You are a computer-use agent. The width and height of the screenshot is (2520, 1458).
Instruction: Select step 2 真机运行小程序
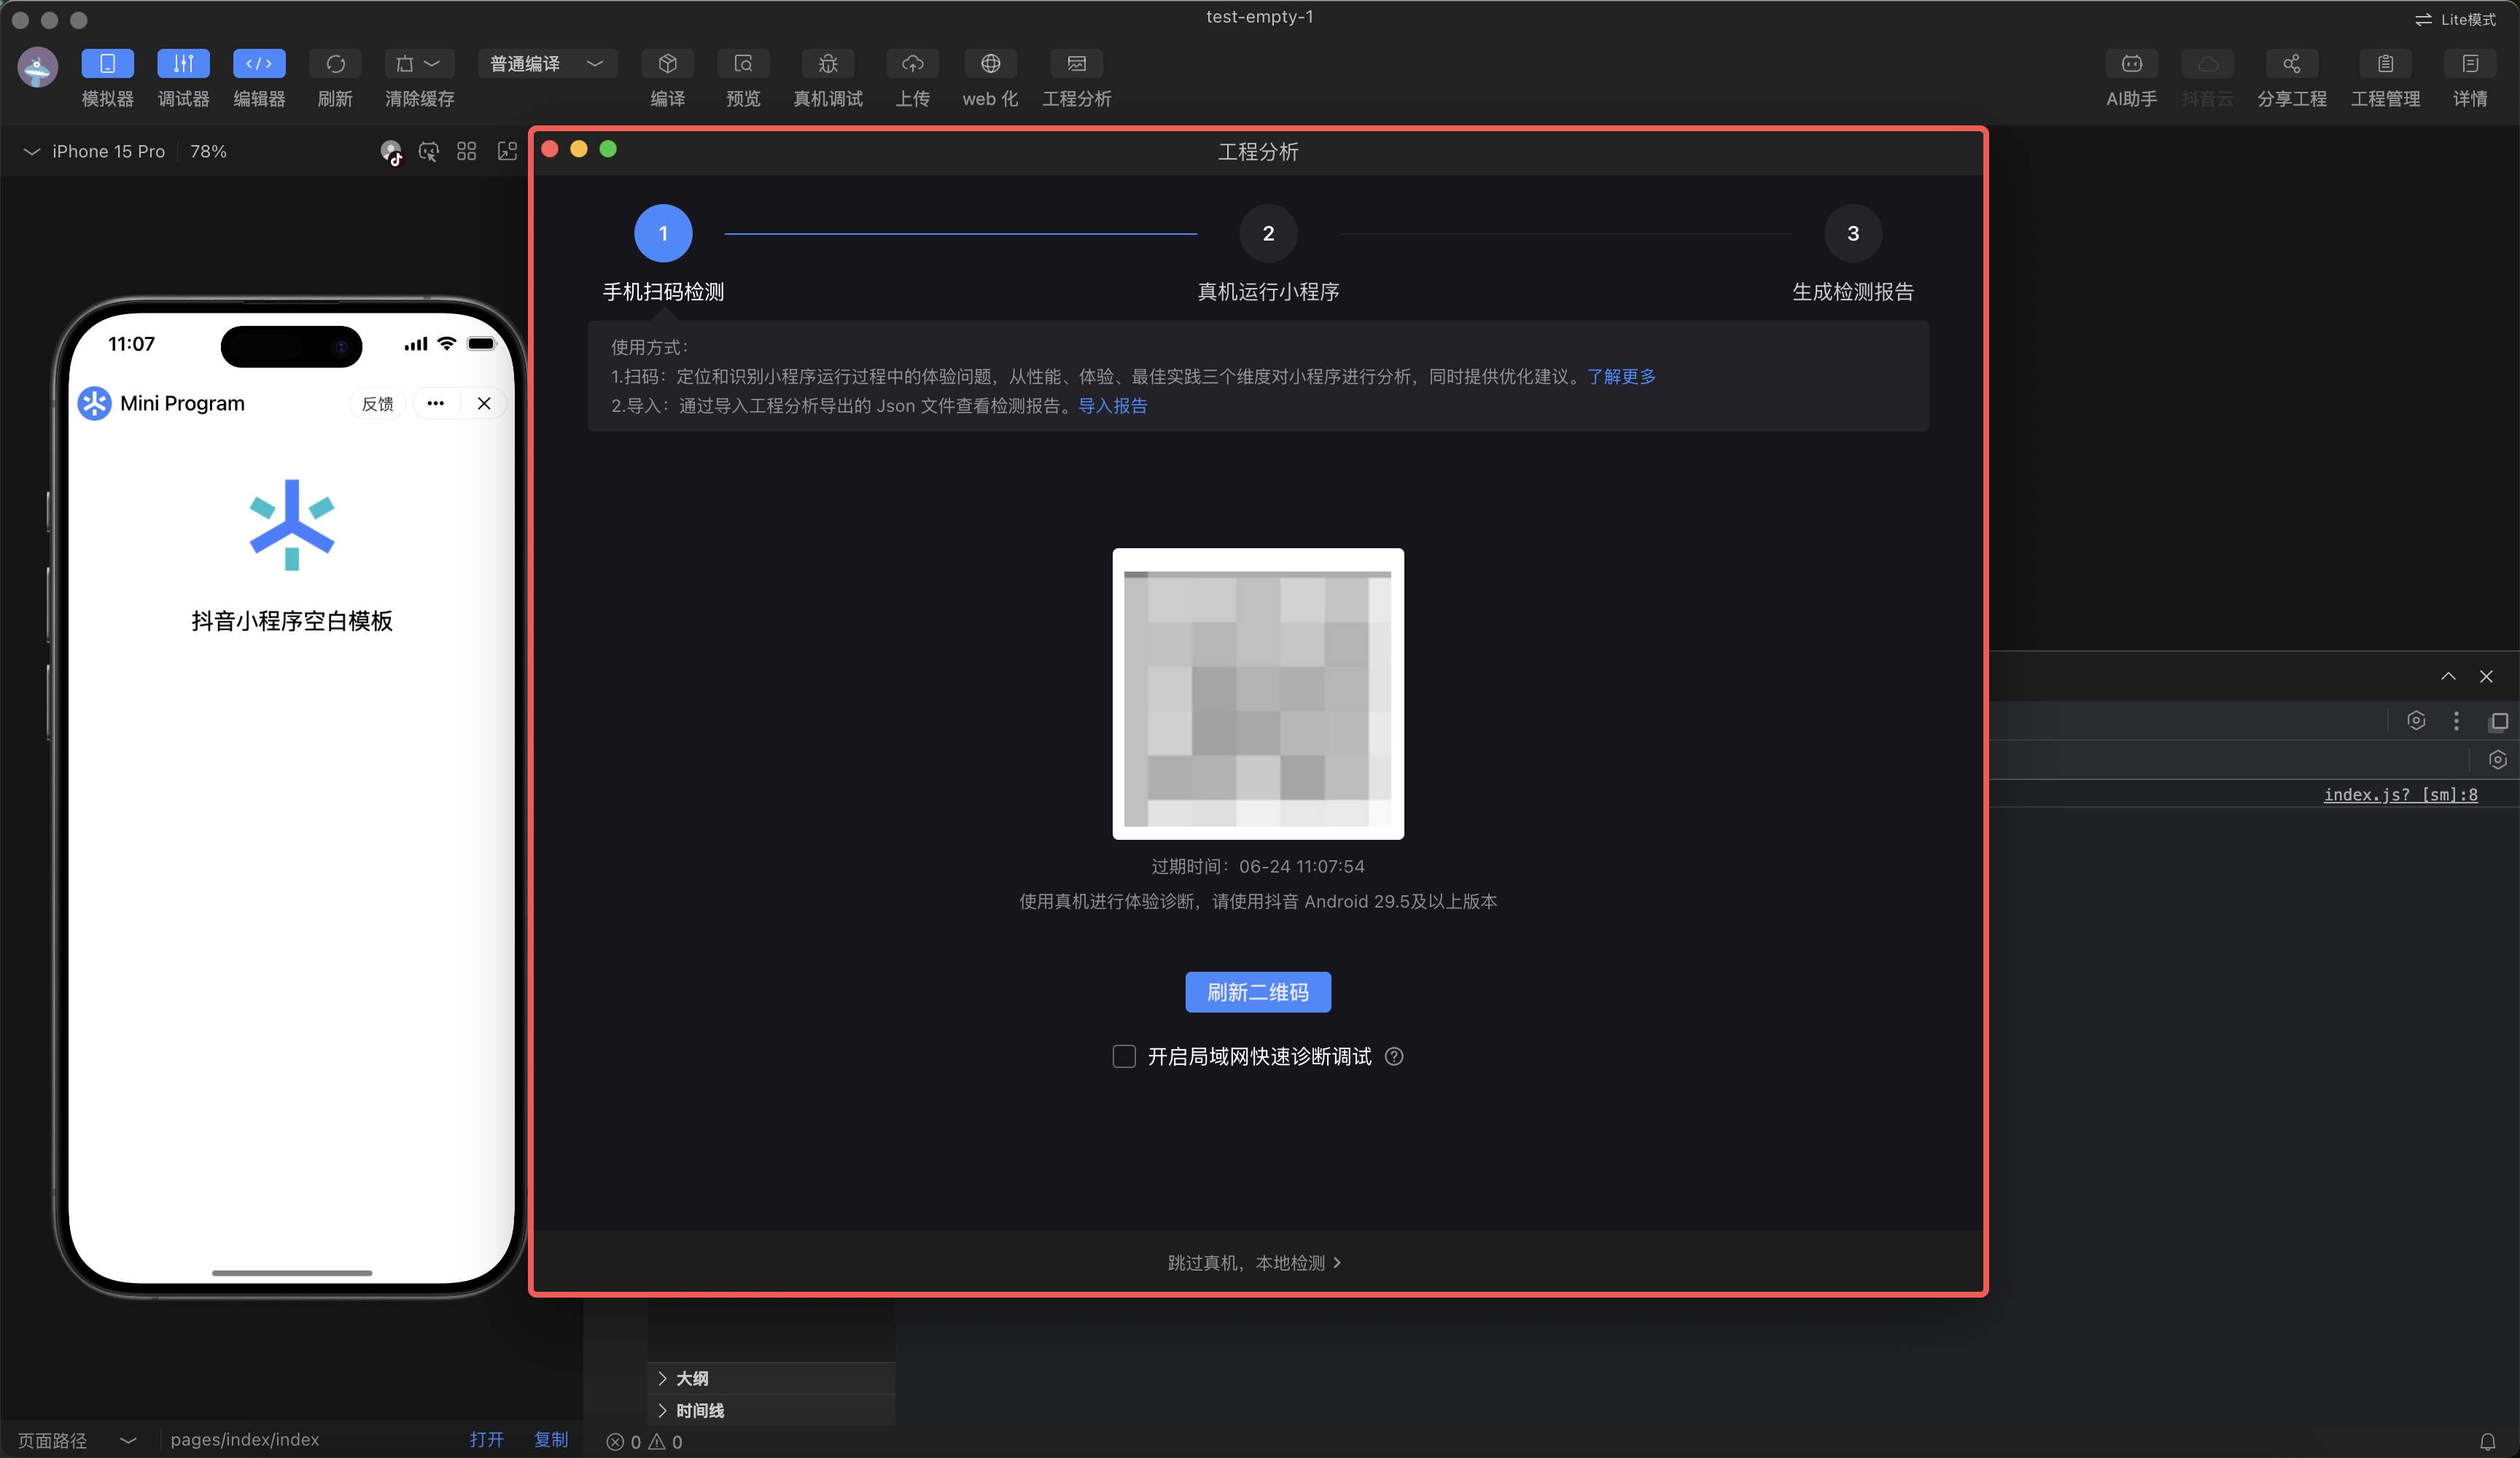click(1268, 233)
